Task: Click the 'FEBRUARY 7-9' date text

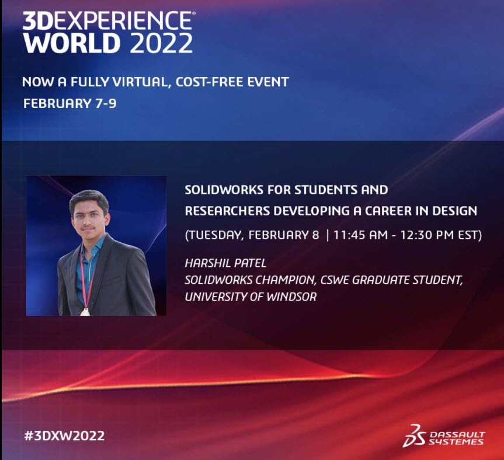Action: [69, 103]
